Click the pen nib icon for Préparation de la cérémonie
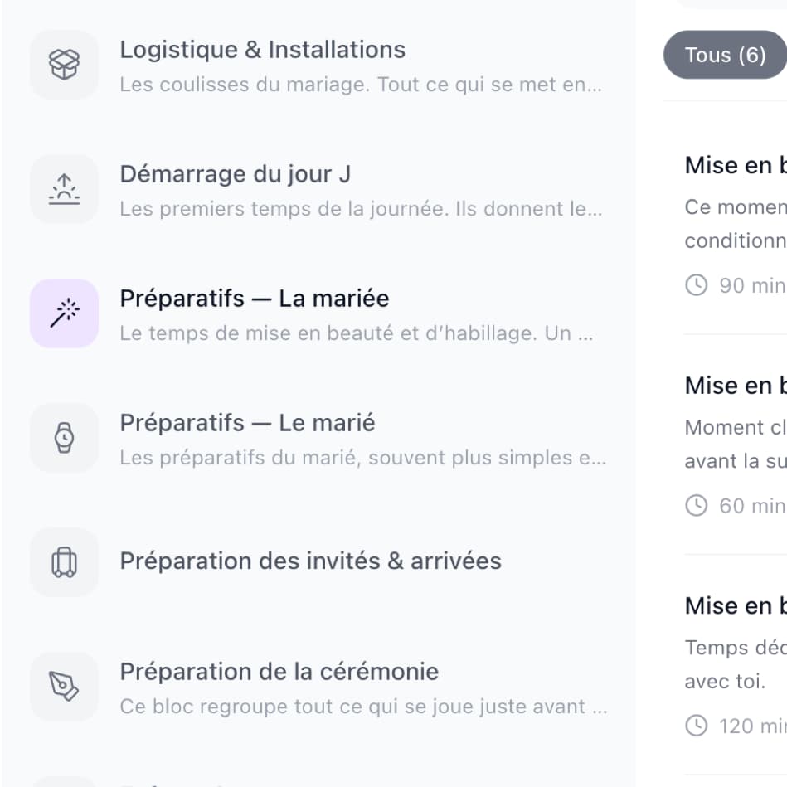Image resolution: width=787 pixels, height=787 pixels. point(64,687)
